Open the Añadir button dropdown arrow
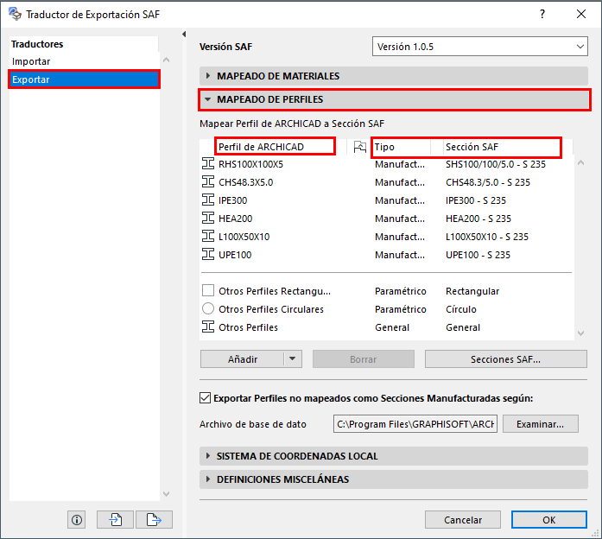 (293, 359)
